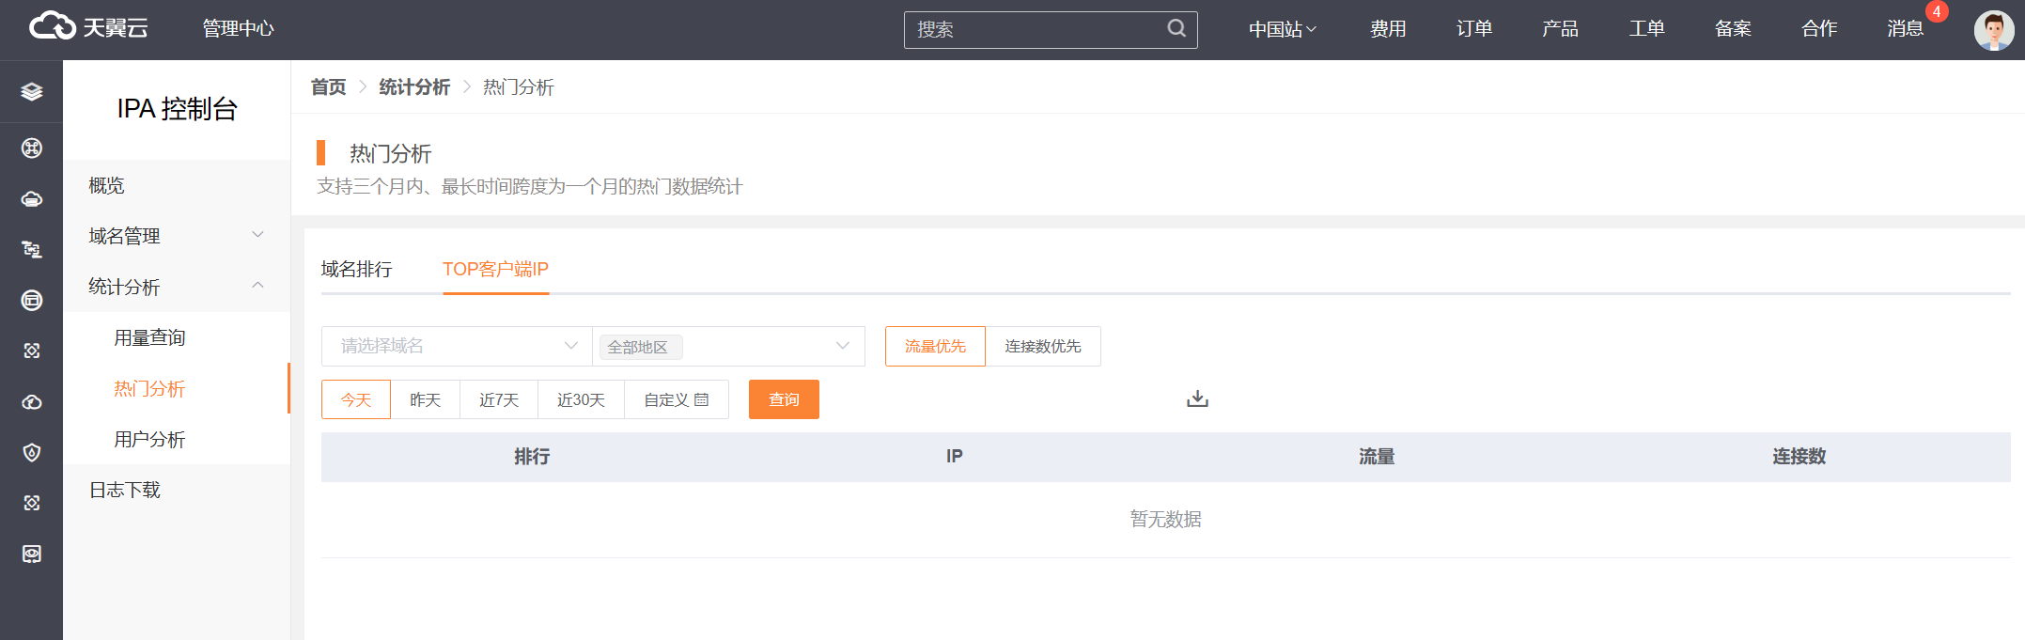Choose 自定义 custom date range
Viewport: 2025px width, 640px height.
[x=676, y=400]
